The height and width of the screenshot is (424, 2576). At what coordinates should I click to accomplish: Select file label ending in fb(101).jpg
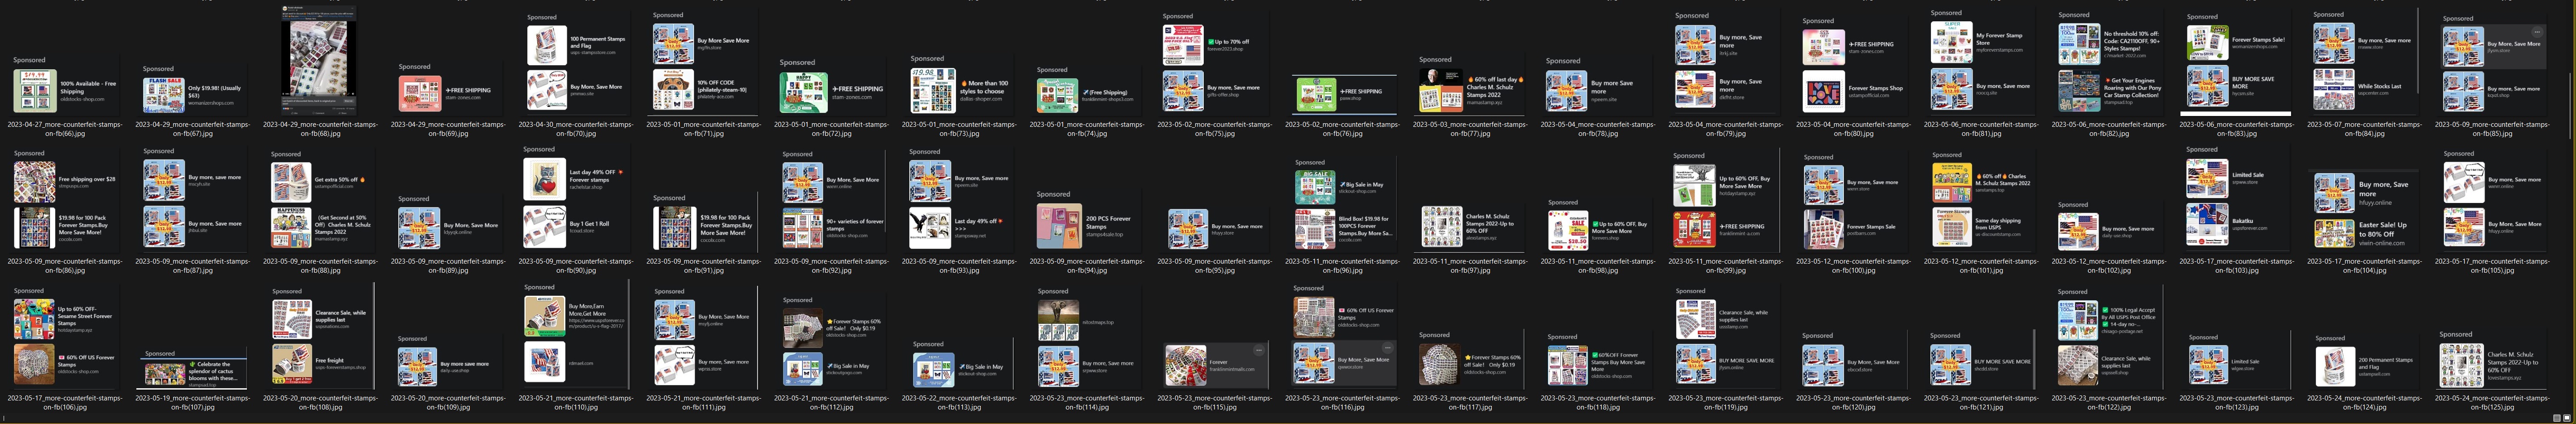click(1983, 265)
